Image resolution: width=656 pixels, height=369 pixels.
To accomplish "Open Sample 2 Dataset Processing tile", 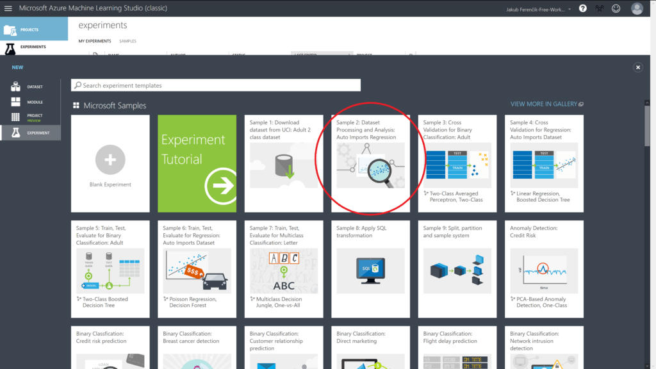I will [x=370, y=163].
